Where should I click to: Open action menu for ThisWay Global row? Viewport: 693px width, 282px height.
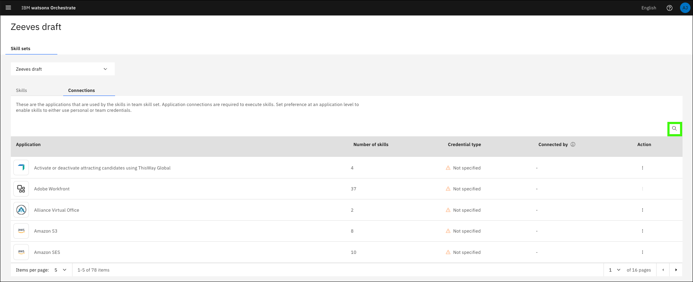[642, 168]
